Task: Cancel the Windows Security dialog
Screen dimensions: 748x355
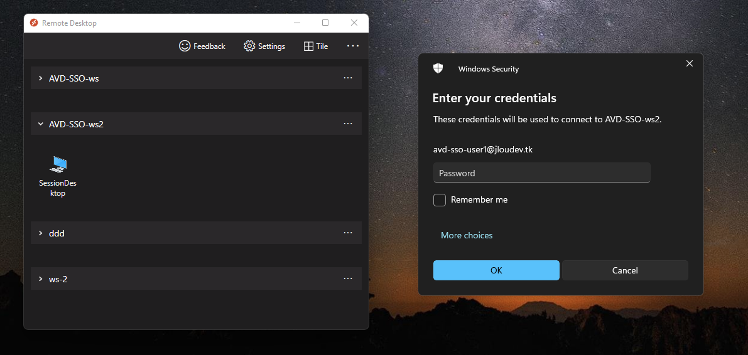Action: [625, 270]
